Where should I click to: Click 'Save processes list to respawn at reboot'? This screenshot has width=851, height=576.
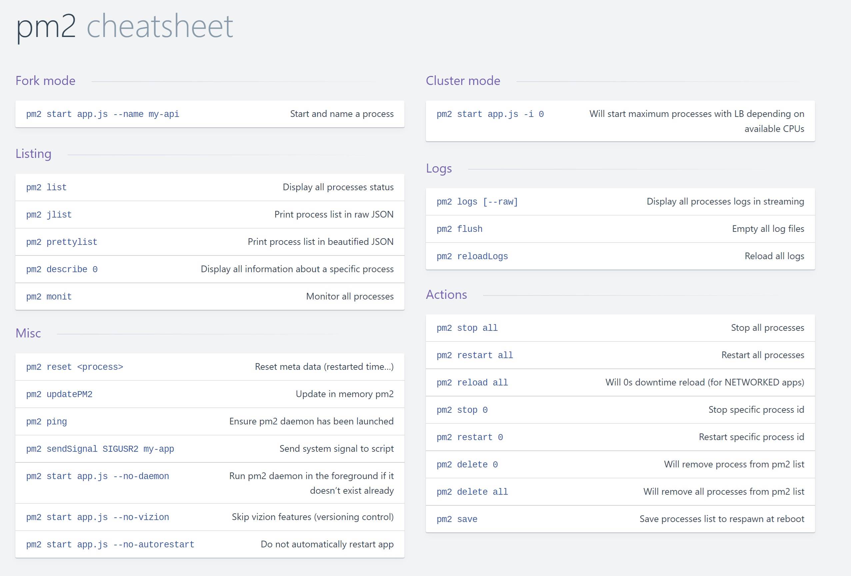point(722,519)
